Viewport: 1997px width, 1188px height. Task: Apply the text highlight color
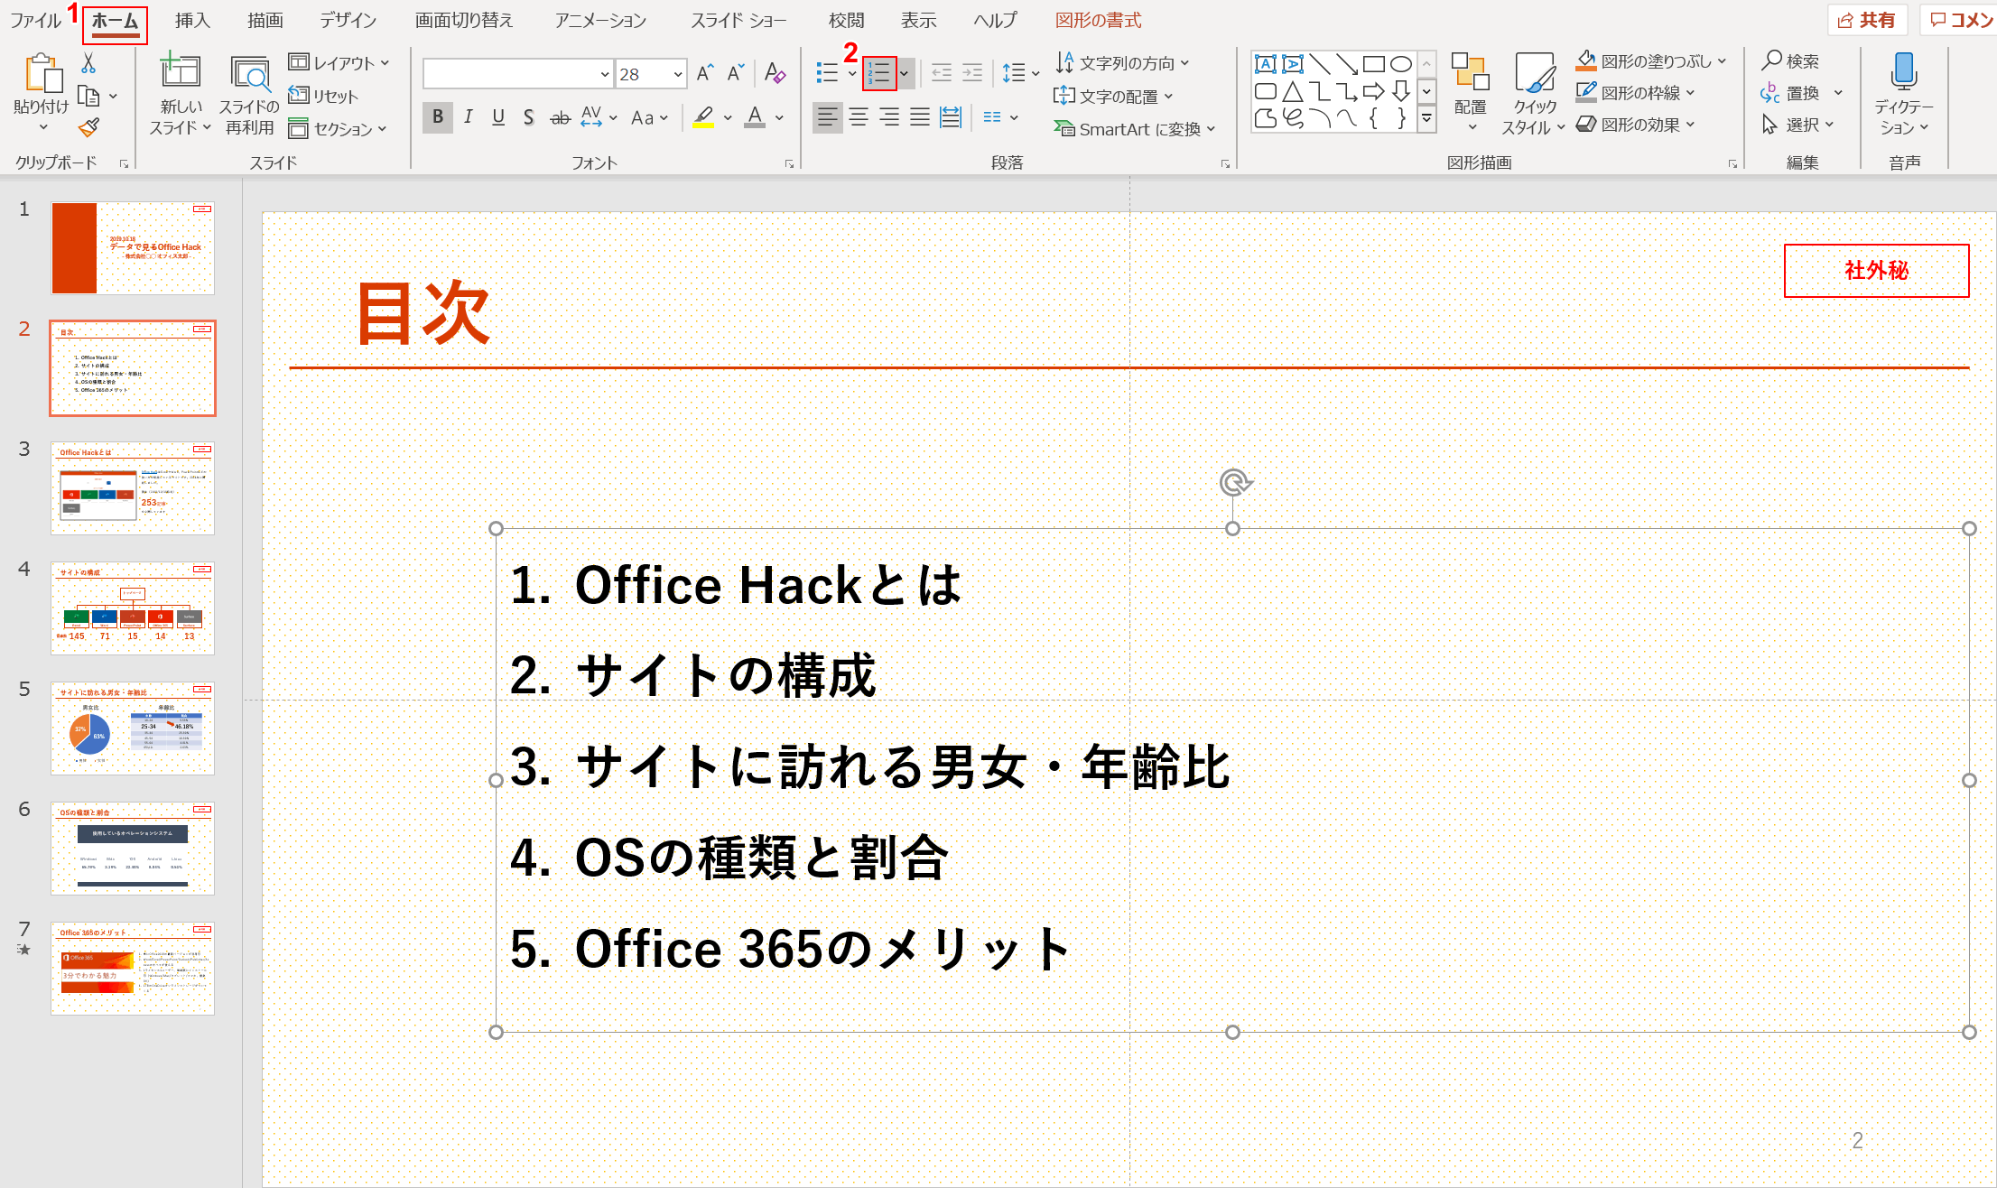point(704,117)
